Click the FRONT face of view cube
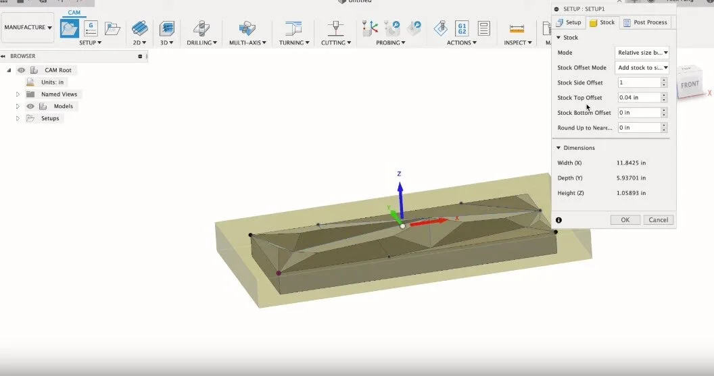The height and width of the screenshot is (376, 714). pos(690,85)
